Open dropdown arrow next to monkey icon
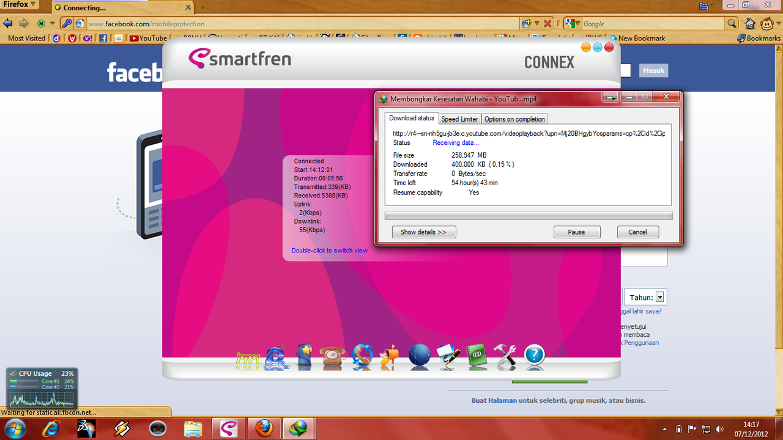The height and width of the screenshot is (440, 783). point(777,24)
